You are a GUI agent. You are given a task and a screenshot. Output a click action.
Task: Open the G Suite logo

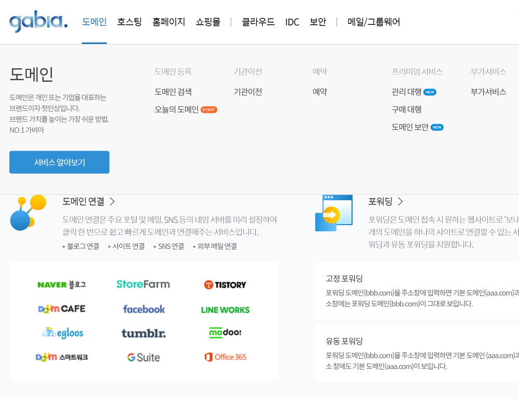(x=143, y=358)
